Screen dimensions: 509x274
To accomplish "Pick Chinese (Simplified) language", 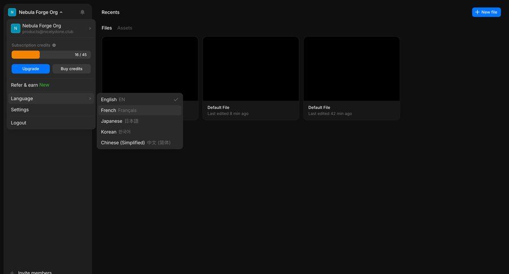I will coord(139,143).
